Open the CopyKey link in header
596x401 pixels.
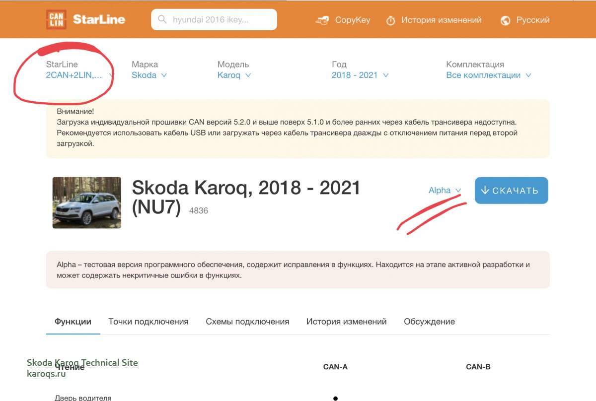coord(353,20)
